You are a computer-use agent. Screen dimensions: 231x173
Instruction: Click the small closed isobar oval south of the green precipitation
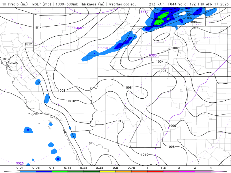pyautogui.click(x=161, y=37)
